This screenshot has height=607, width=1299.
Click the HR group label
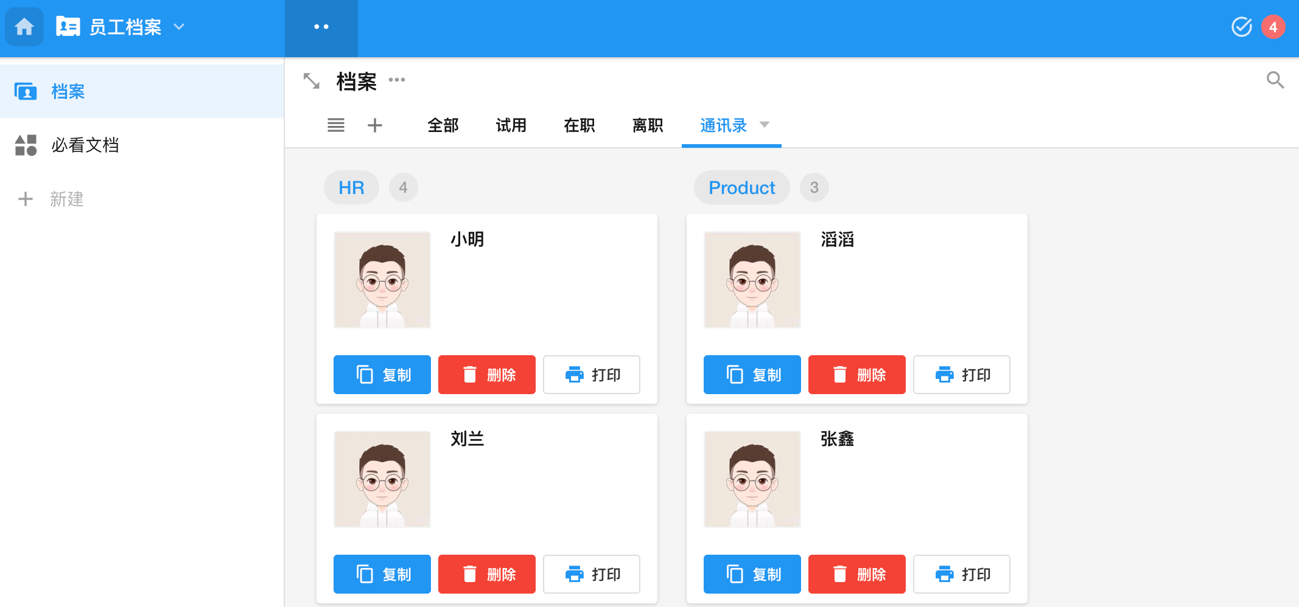pos(351,187)
